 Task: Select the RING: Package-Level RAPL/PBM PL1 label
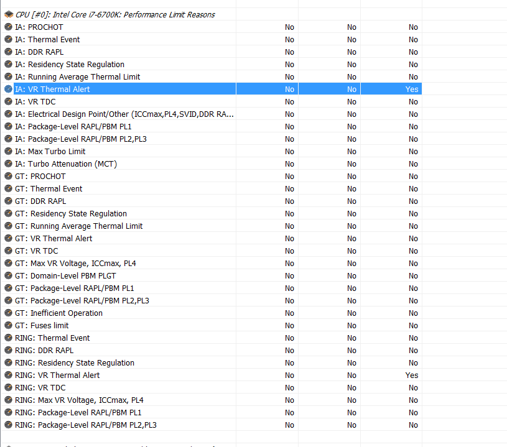[x=78, y=413]
